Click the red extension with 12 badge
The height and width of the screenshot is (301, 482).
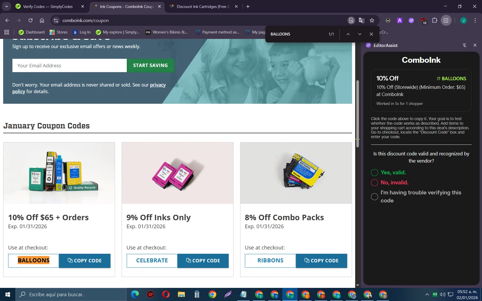click(x=423, y=21)
